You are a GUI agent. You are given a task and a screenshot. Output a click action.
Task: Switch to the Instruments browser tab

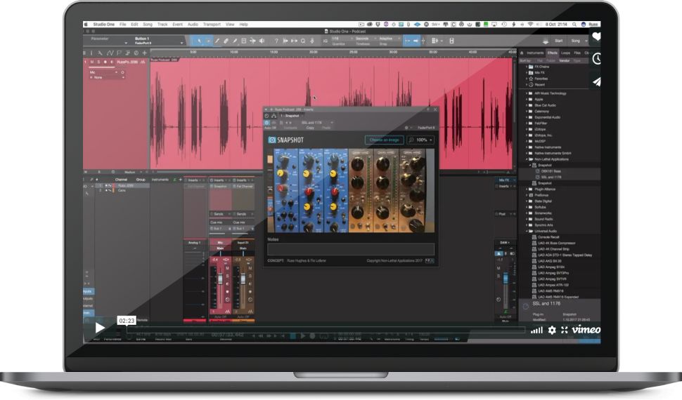coord(536,53)
